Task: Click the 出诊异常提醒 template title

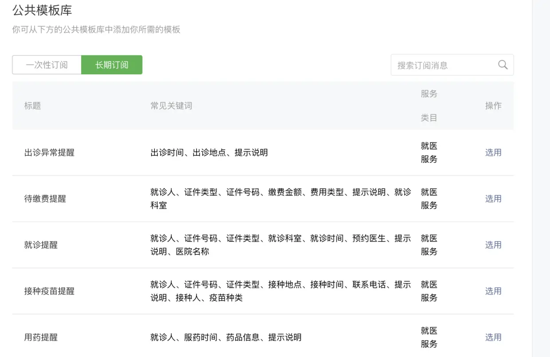Action: coord(49,152)
